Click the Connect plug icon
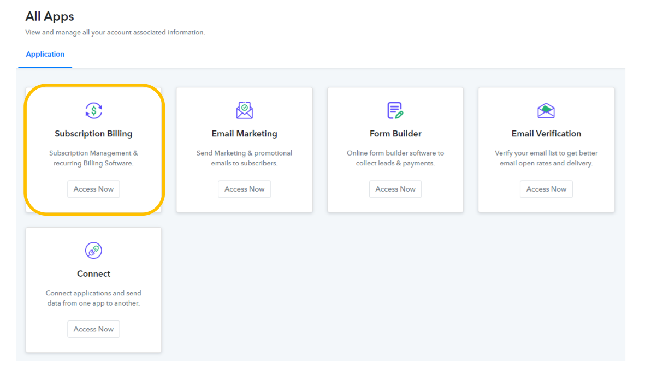This screenshot has width=651, height=375. coord(93,251)
